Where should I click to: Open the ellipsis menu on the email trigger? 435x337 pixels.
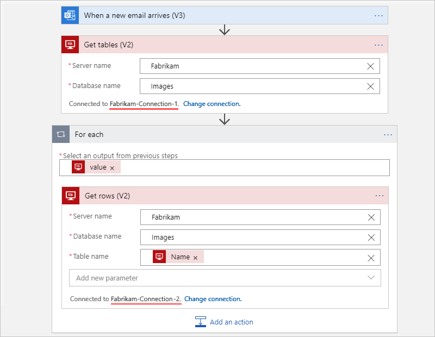379,15
